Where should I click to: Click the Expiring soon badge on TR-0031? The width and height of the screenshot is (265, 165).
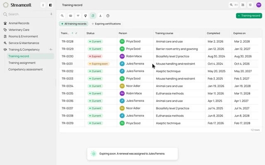click(99, 64)
